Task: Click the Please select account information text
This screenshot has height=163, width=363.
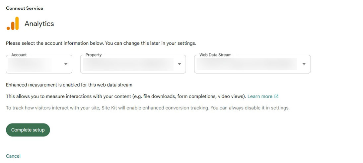Action: point(101,43)
